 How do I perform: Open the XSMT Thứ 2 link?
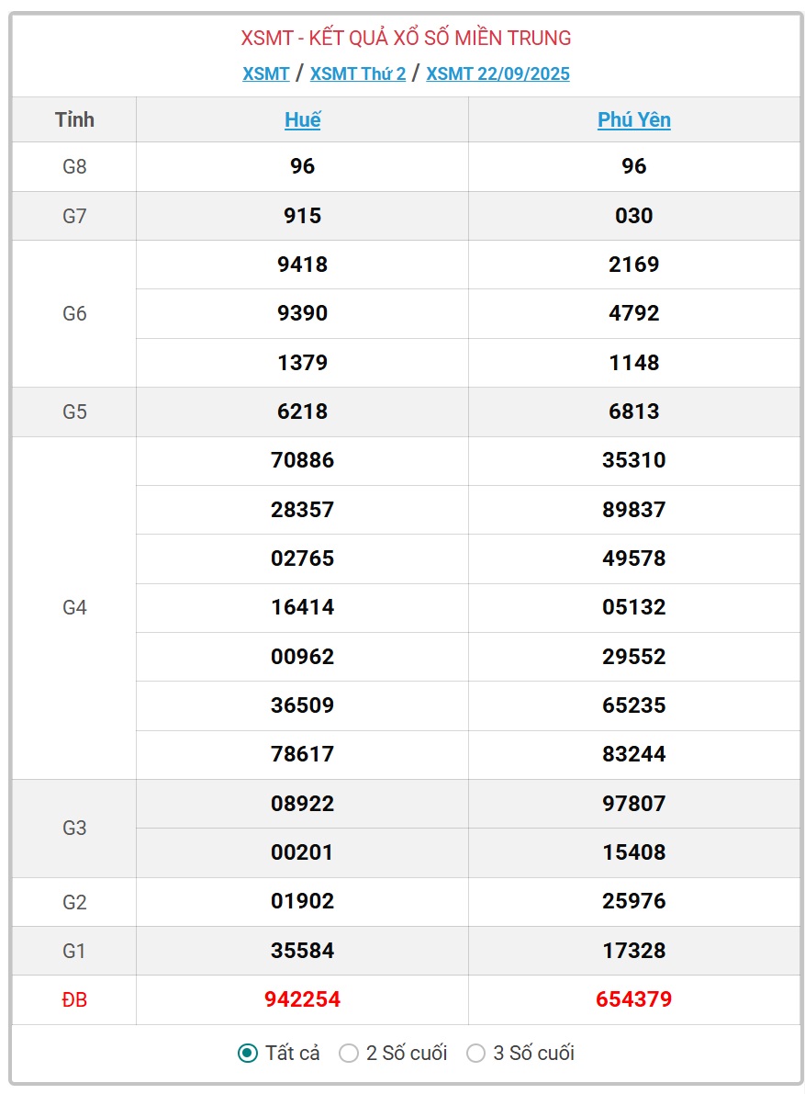tap(358, 74)
